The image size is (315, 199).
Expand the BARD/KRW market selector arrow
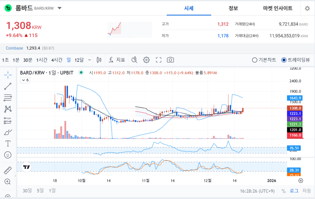click(x=59, y=8)
